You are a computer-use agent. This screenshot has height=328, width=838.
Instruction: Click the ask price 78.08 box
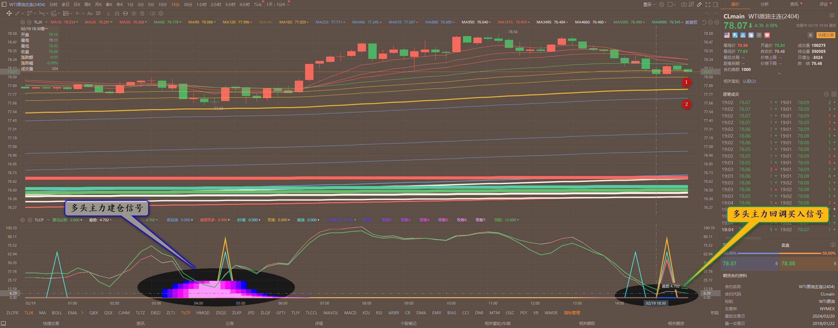pos(809,263)
